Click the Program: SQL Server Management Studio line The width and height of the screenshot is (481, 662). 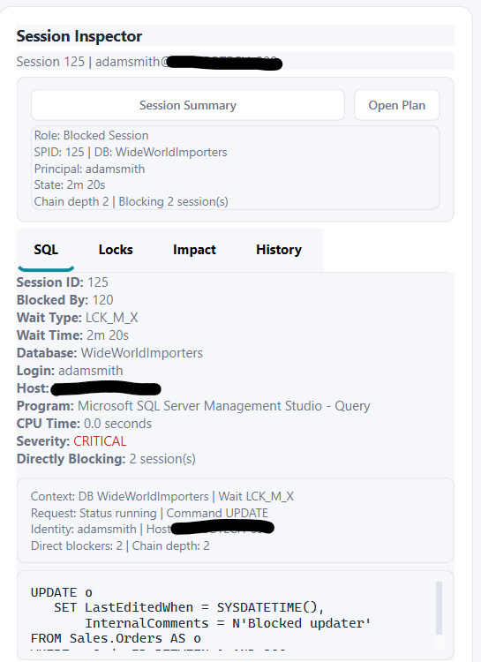(193, 406)
